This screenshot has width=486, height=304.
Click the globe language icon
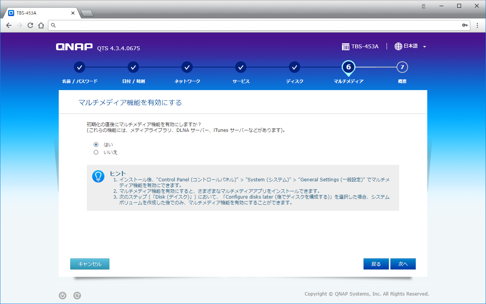(x=398, y=46)
